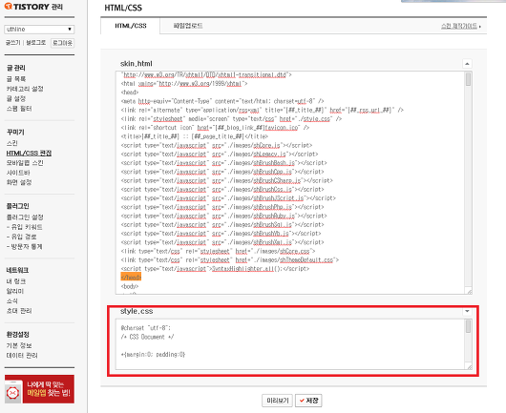Click the 글쓰기 link

pos(12,43)
